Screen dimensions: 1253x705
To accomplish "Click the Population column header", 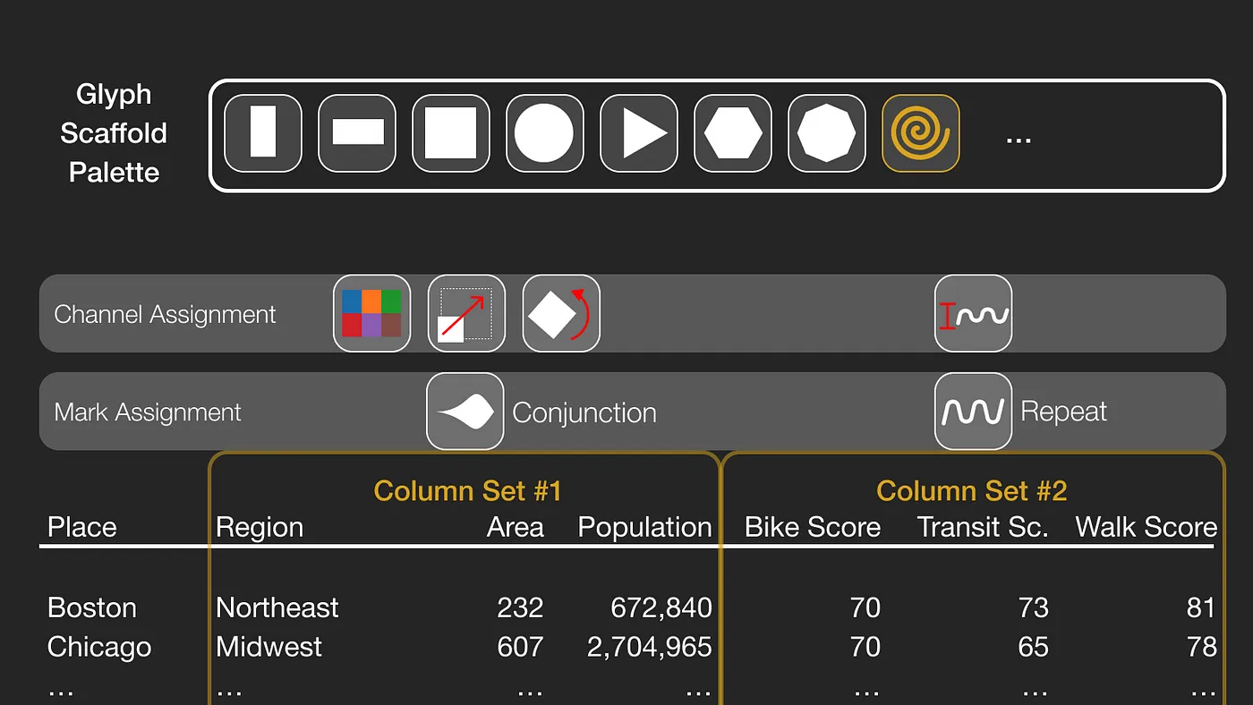I will 644,527.
